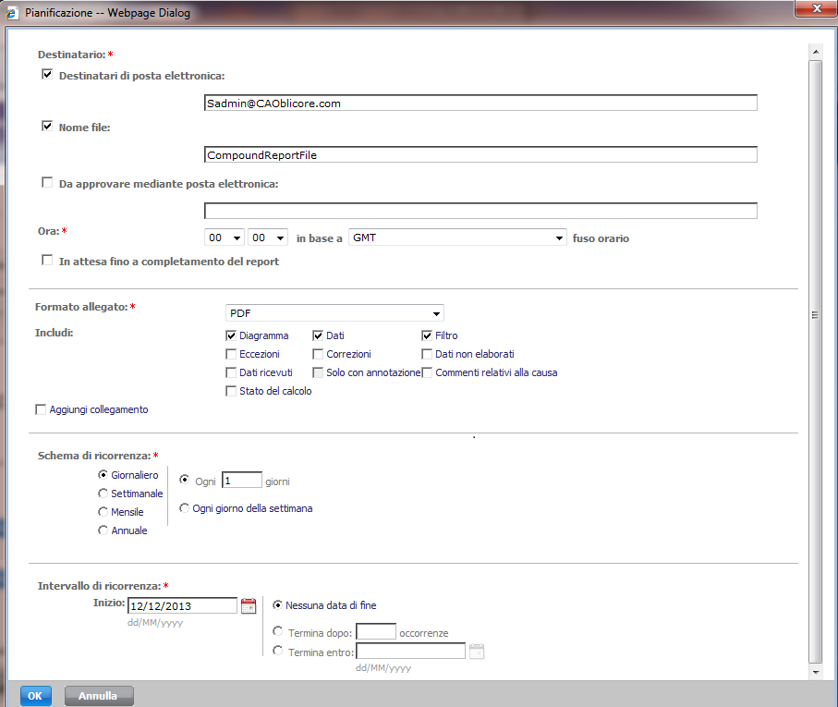Image resolution: width=838 pixels, height=707 pixels.
Task: Expand the GMT time zone dropdown
Action: tap(457, 238)
